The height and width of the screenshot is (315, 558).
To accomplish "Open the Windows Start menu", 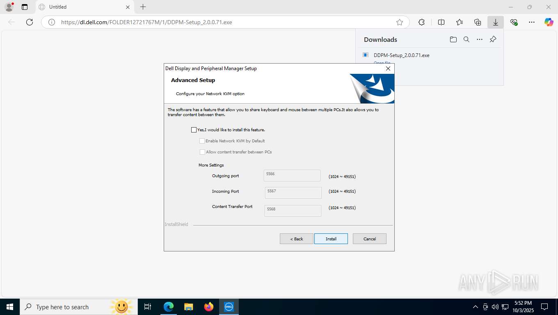I will [10, 307].
